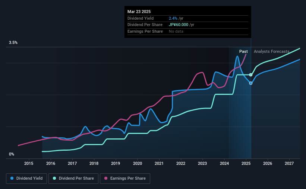306x189 pixels.
Task: Click the 2.4% dividend yield value
Action: (x=173, y=18)
